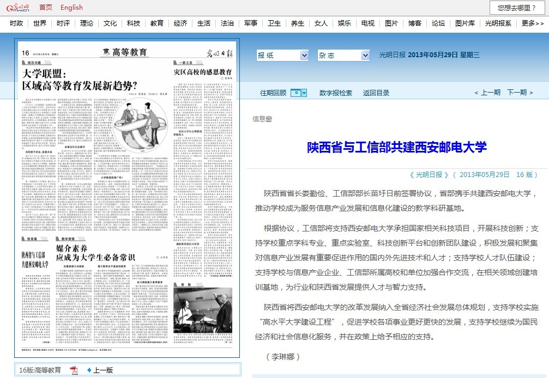The image size is (549, 378).
Task: Go to 首页 home link
Action: coord(46,8)
